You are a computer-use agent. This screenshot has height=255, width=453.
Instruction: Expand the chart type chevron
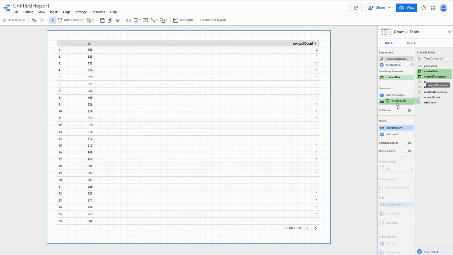449,32
